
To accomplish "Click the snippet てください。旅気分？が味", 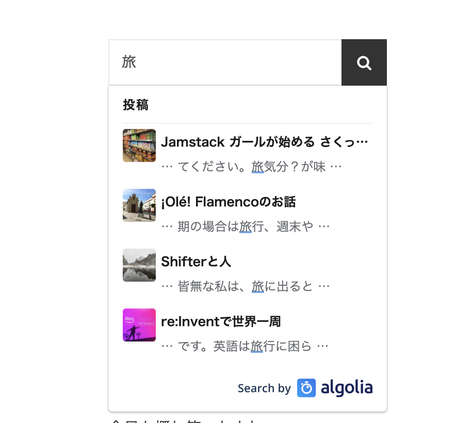I will pos(252,167).
